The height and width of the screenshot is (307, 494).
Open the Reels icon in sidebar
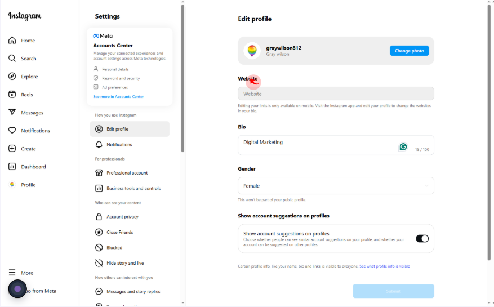(x=12, y=94)
